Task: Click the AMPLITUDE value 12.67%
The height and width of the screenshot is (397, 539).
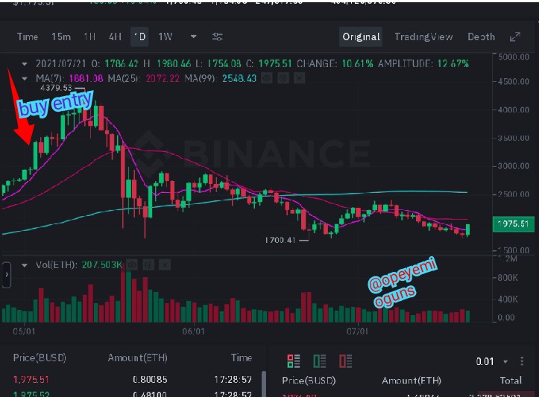Action: pos(453,64)
